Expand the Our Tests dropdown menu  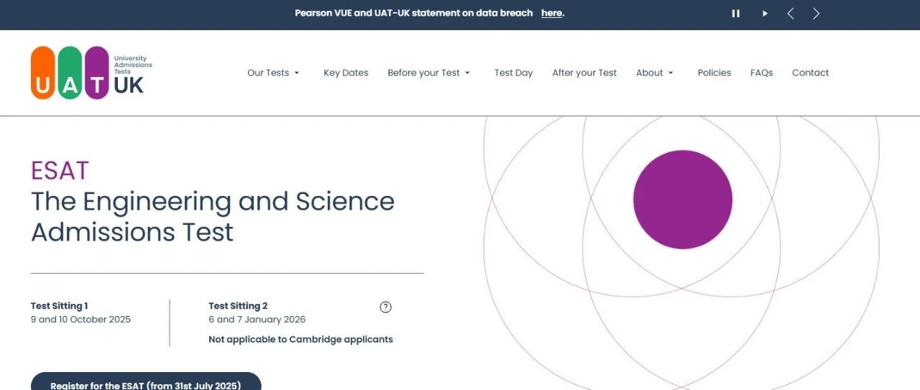point(273,73)
